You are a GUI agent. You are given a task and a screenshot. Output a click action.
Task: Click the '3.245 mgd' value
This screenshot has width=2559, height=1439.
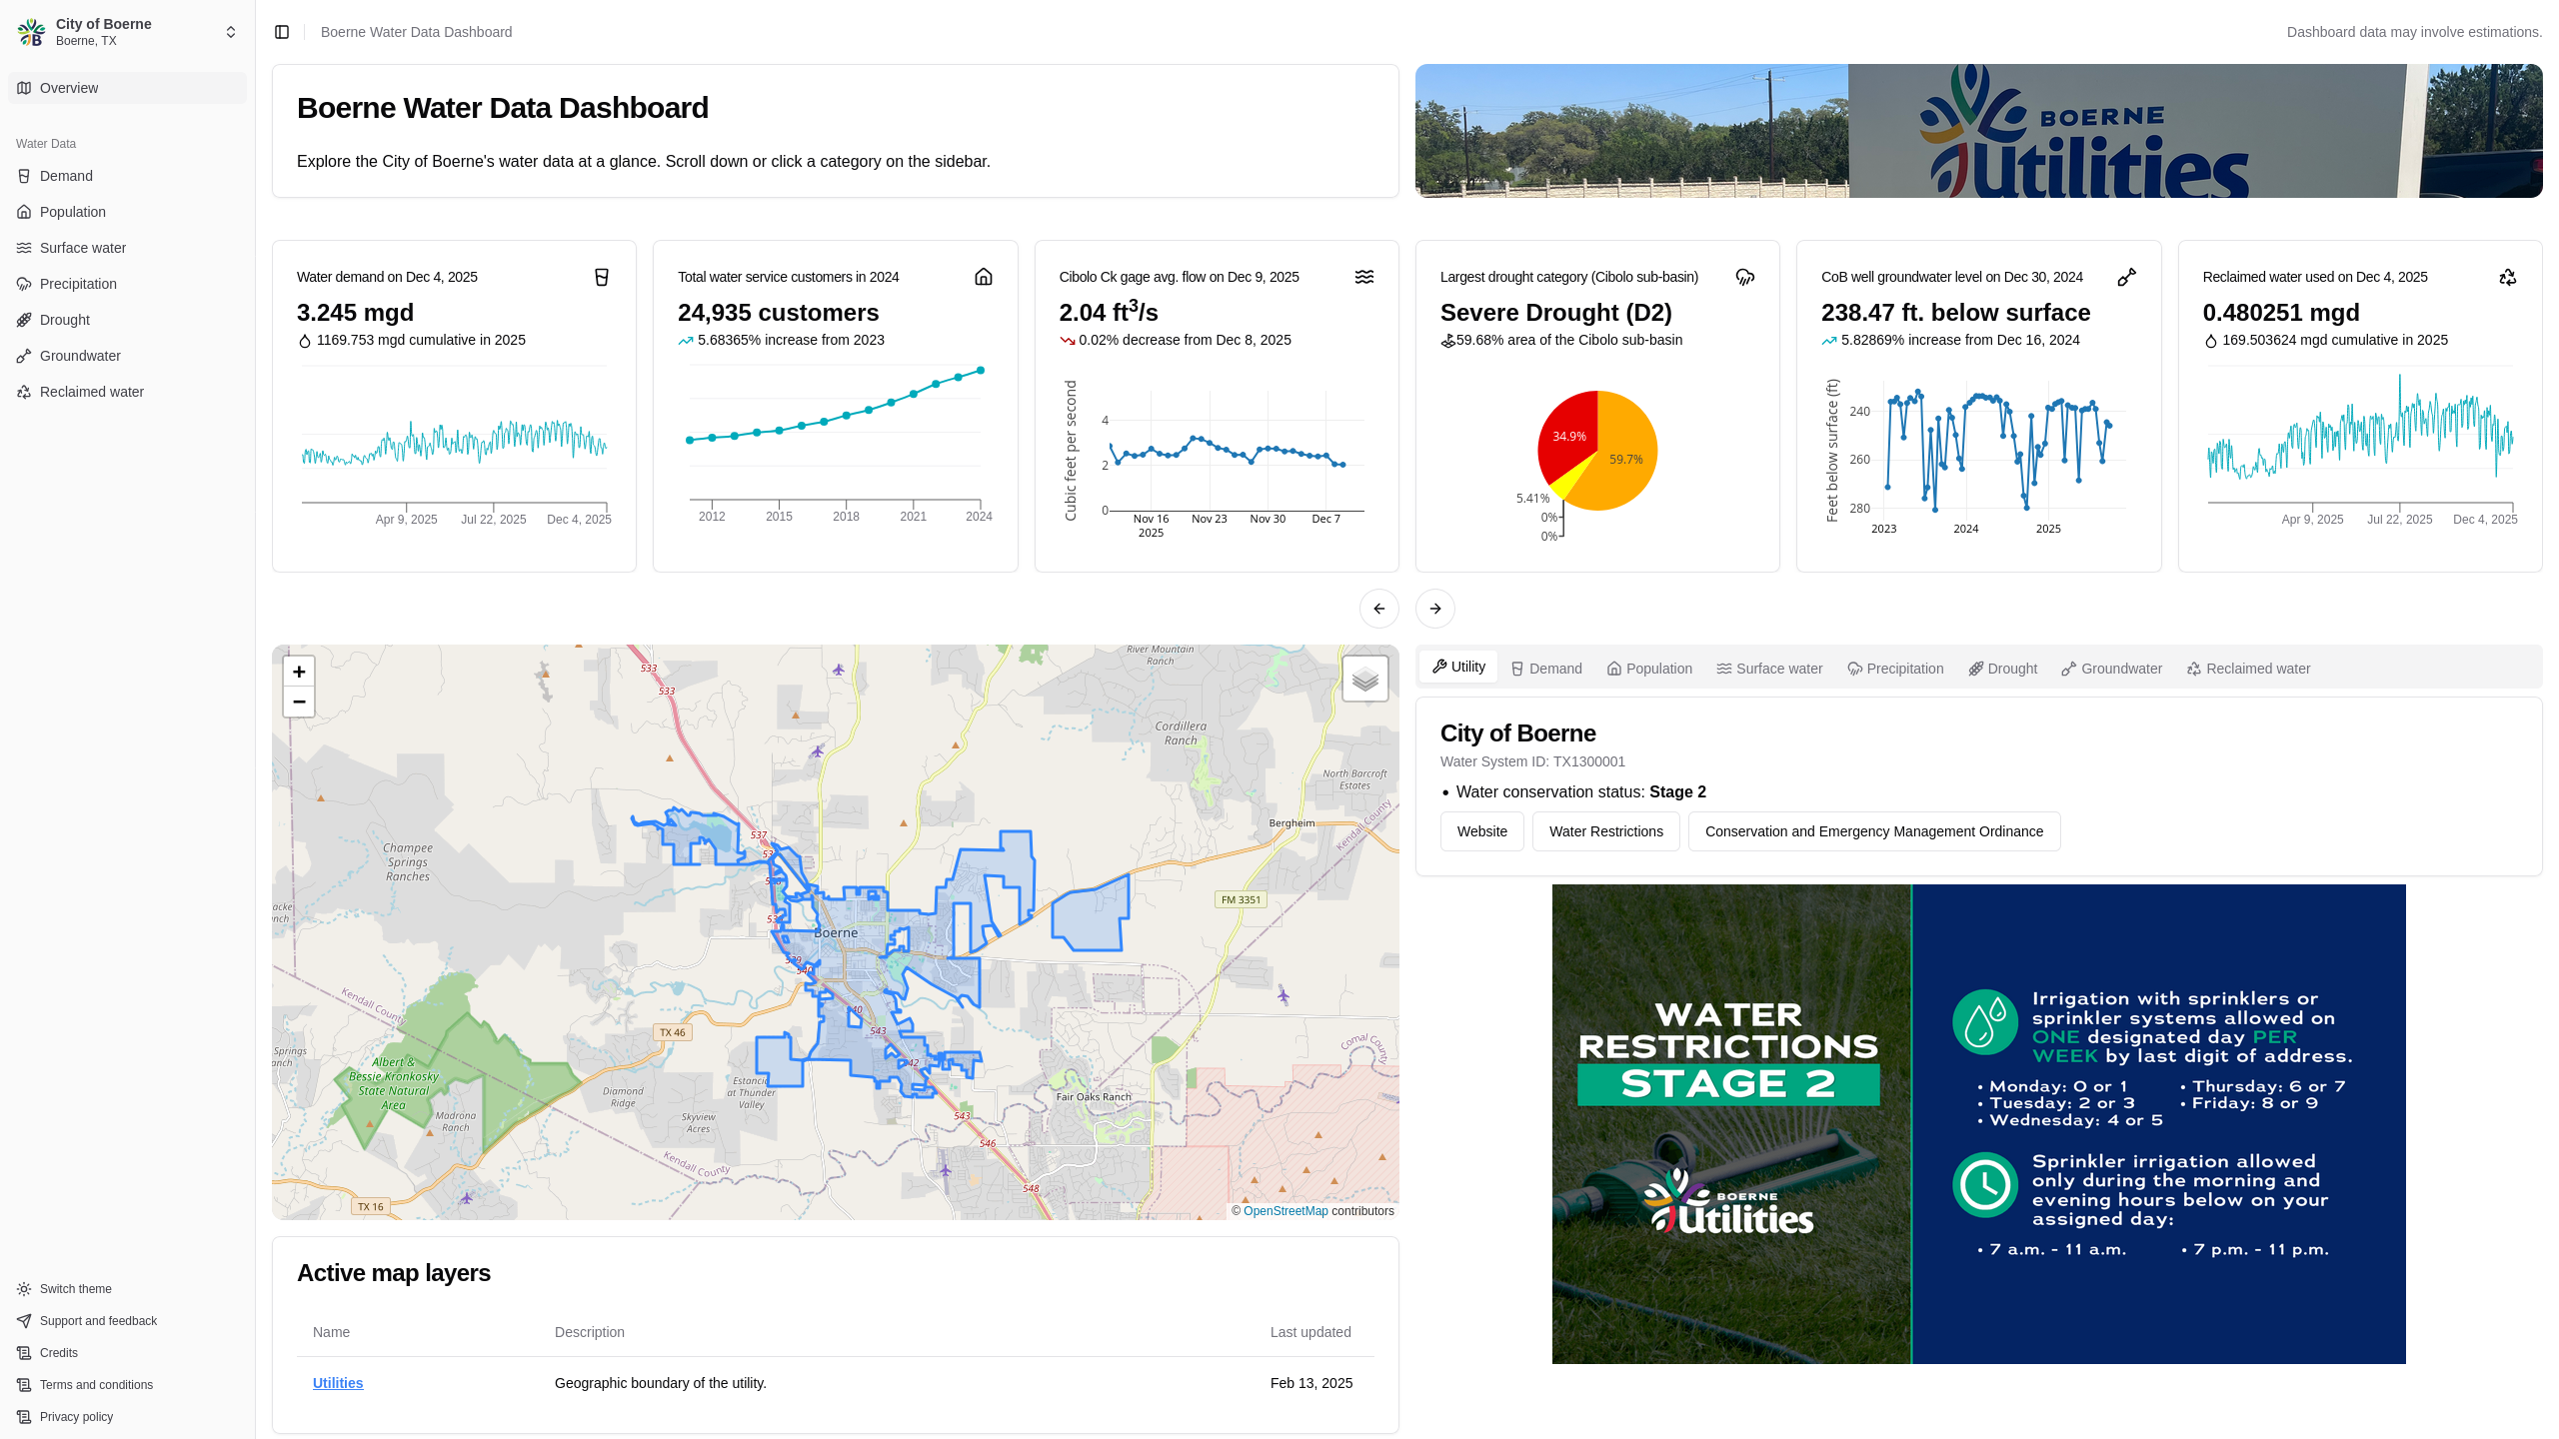click(355, 313)
